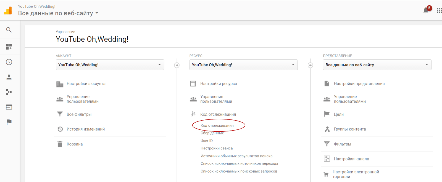Open the audience person icon in sidebar
This screenshot has width=442, height=182.
[x=9, y=77]
